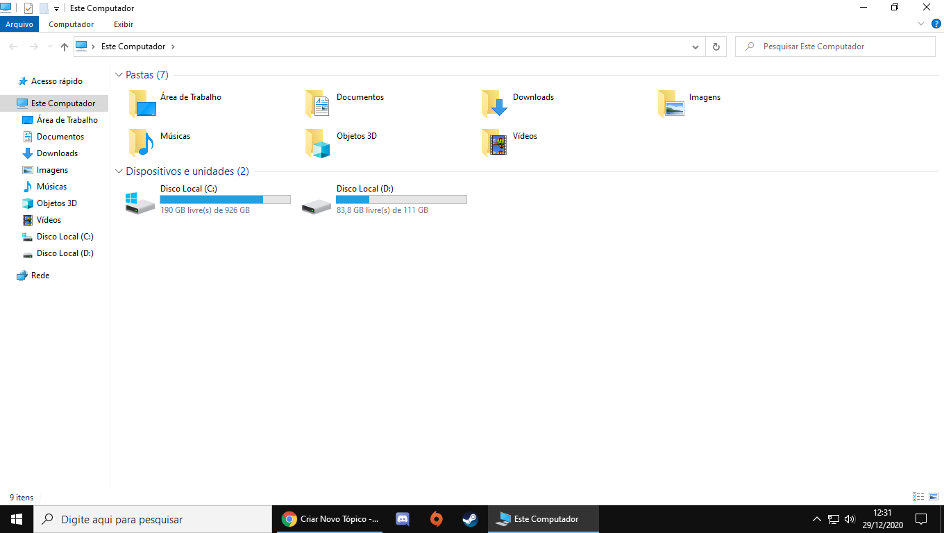Open the address bar history dropdown

click(696, 46)
